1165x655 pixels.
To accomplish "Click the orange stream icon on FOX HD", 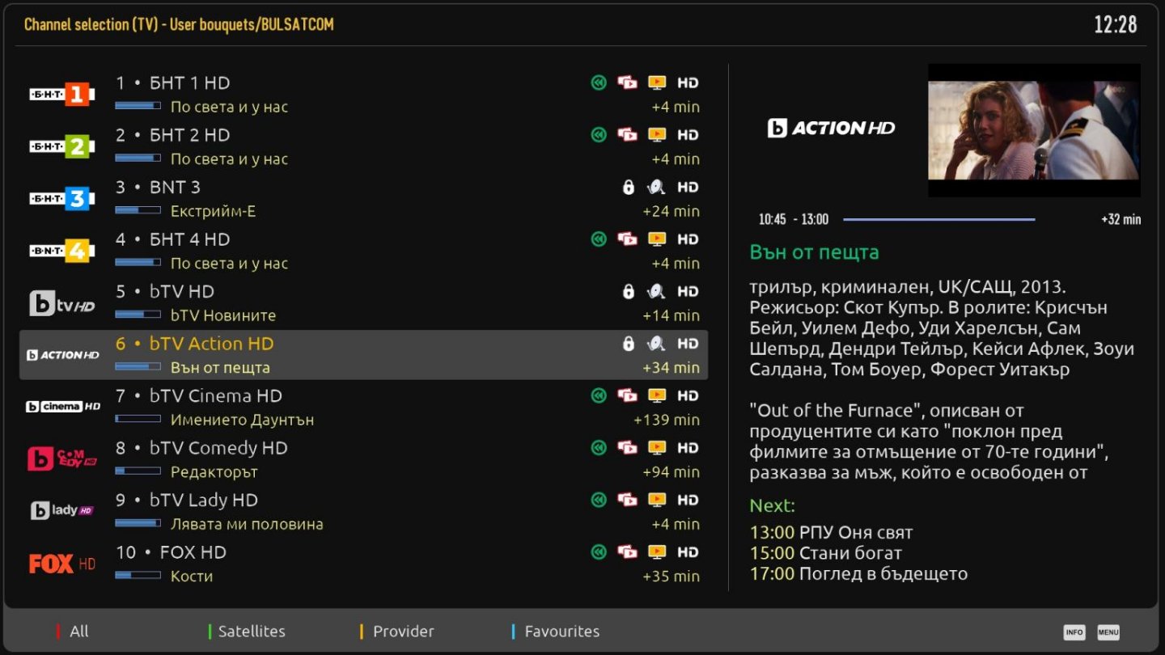I will (657, 552).
